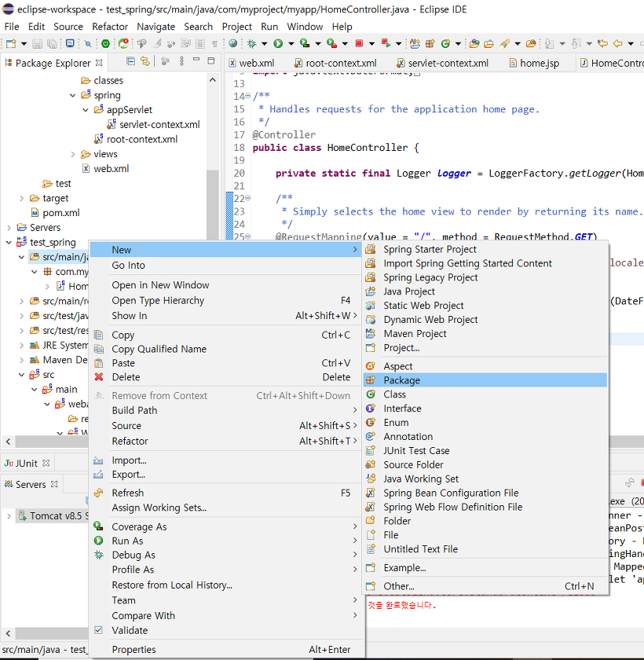
Task: Expand the views folder in tree
Action: tap(73, 154)
